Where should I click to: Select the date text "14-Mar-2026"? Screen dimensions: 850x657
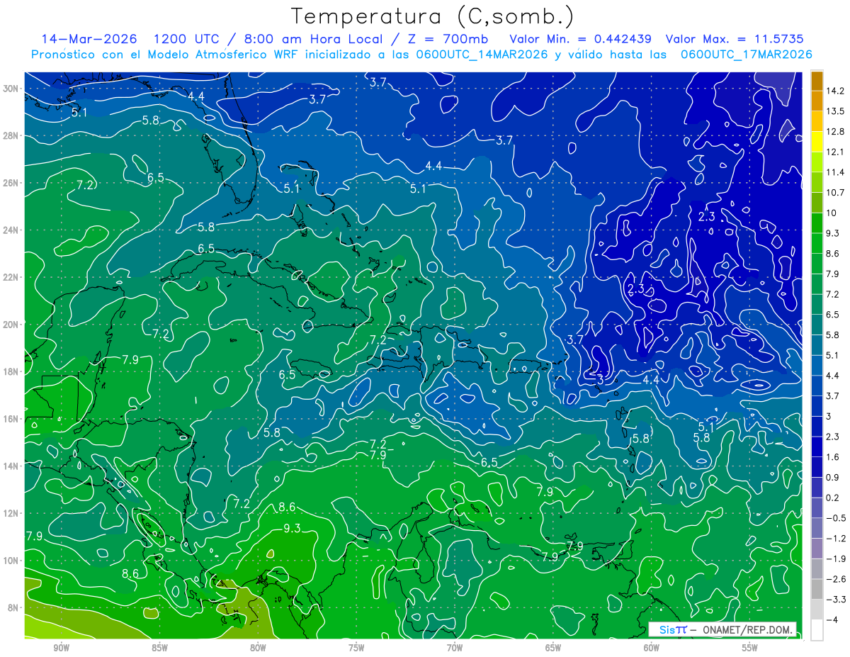pyautogui.click(x=88, y=39)
